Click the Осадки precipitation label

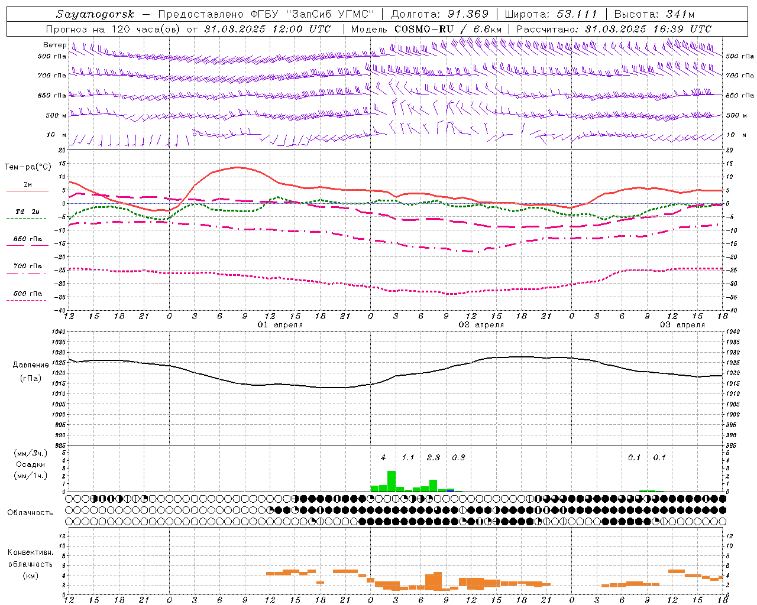[x=31, y=464]
